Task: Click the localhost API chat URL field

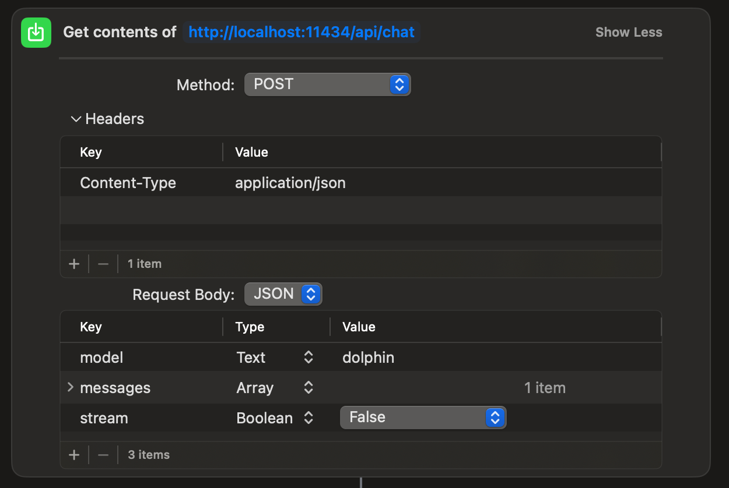Action: tap(302, 32)
